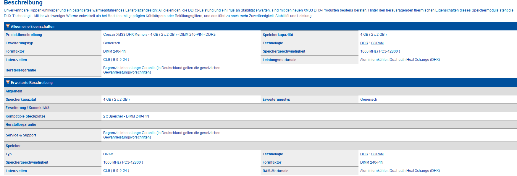Open SDRAM link in Allgemeine Eigenschaften Technologie row
517x176 pixels.
(x=377, y=43)
